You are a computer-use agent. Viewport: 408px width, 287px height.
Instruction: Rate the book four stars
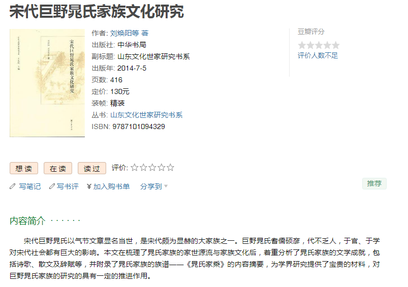point(161,168)
